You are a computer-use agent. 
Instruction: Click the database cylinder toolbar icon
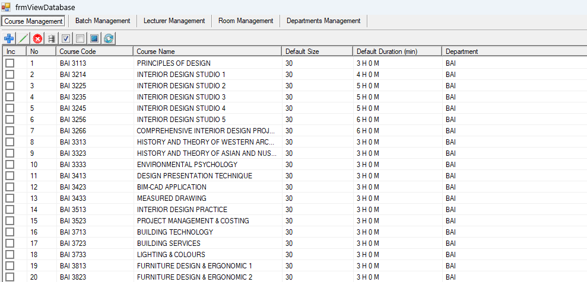[52, 38]
